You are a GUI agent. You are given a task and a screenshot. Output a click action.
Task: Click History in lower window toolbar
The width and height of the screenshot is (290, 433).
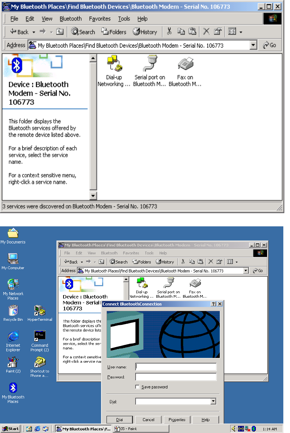(x=165, y=262)
